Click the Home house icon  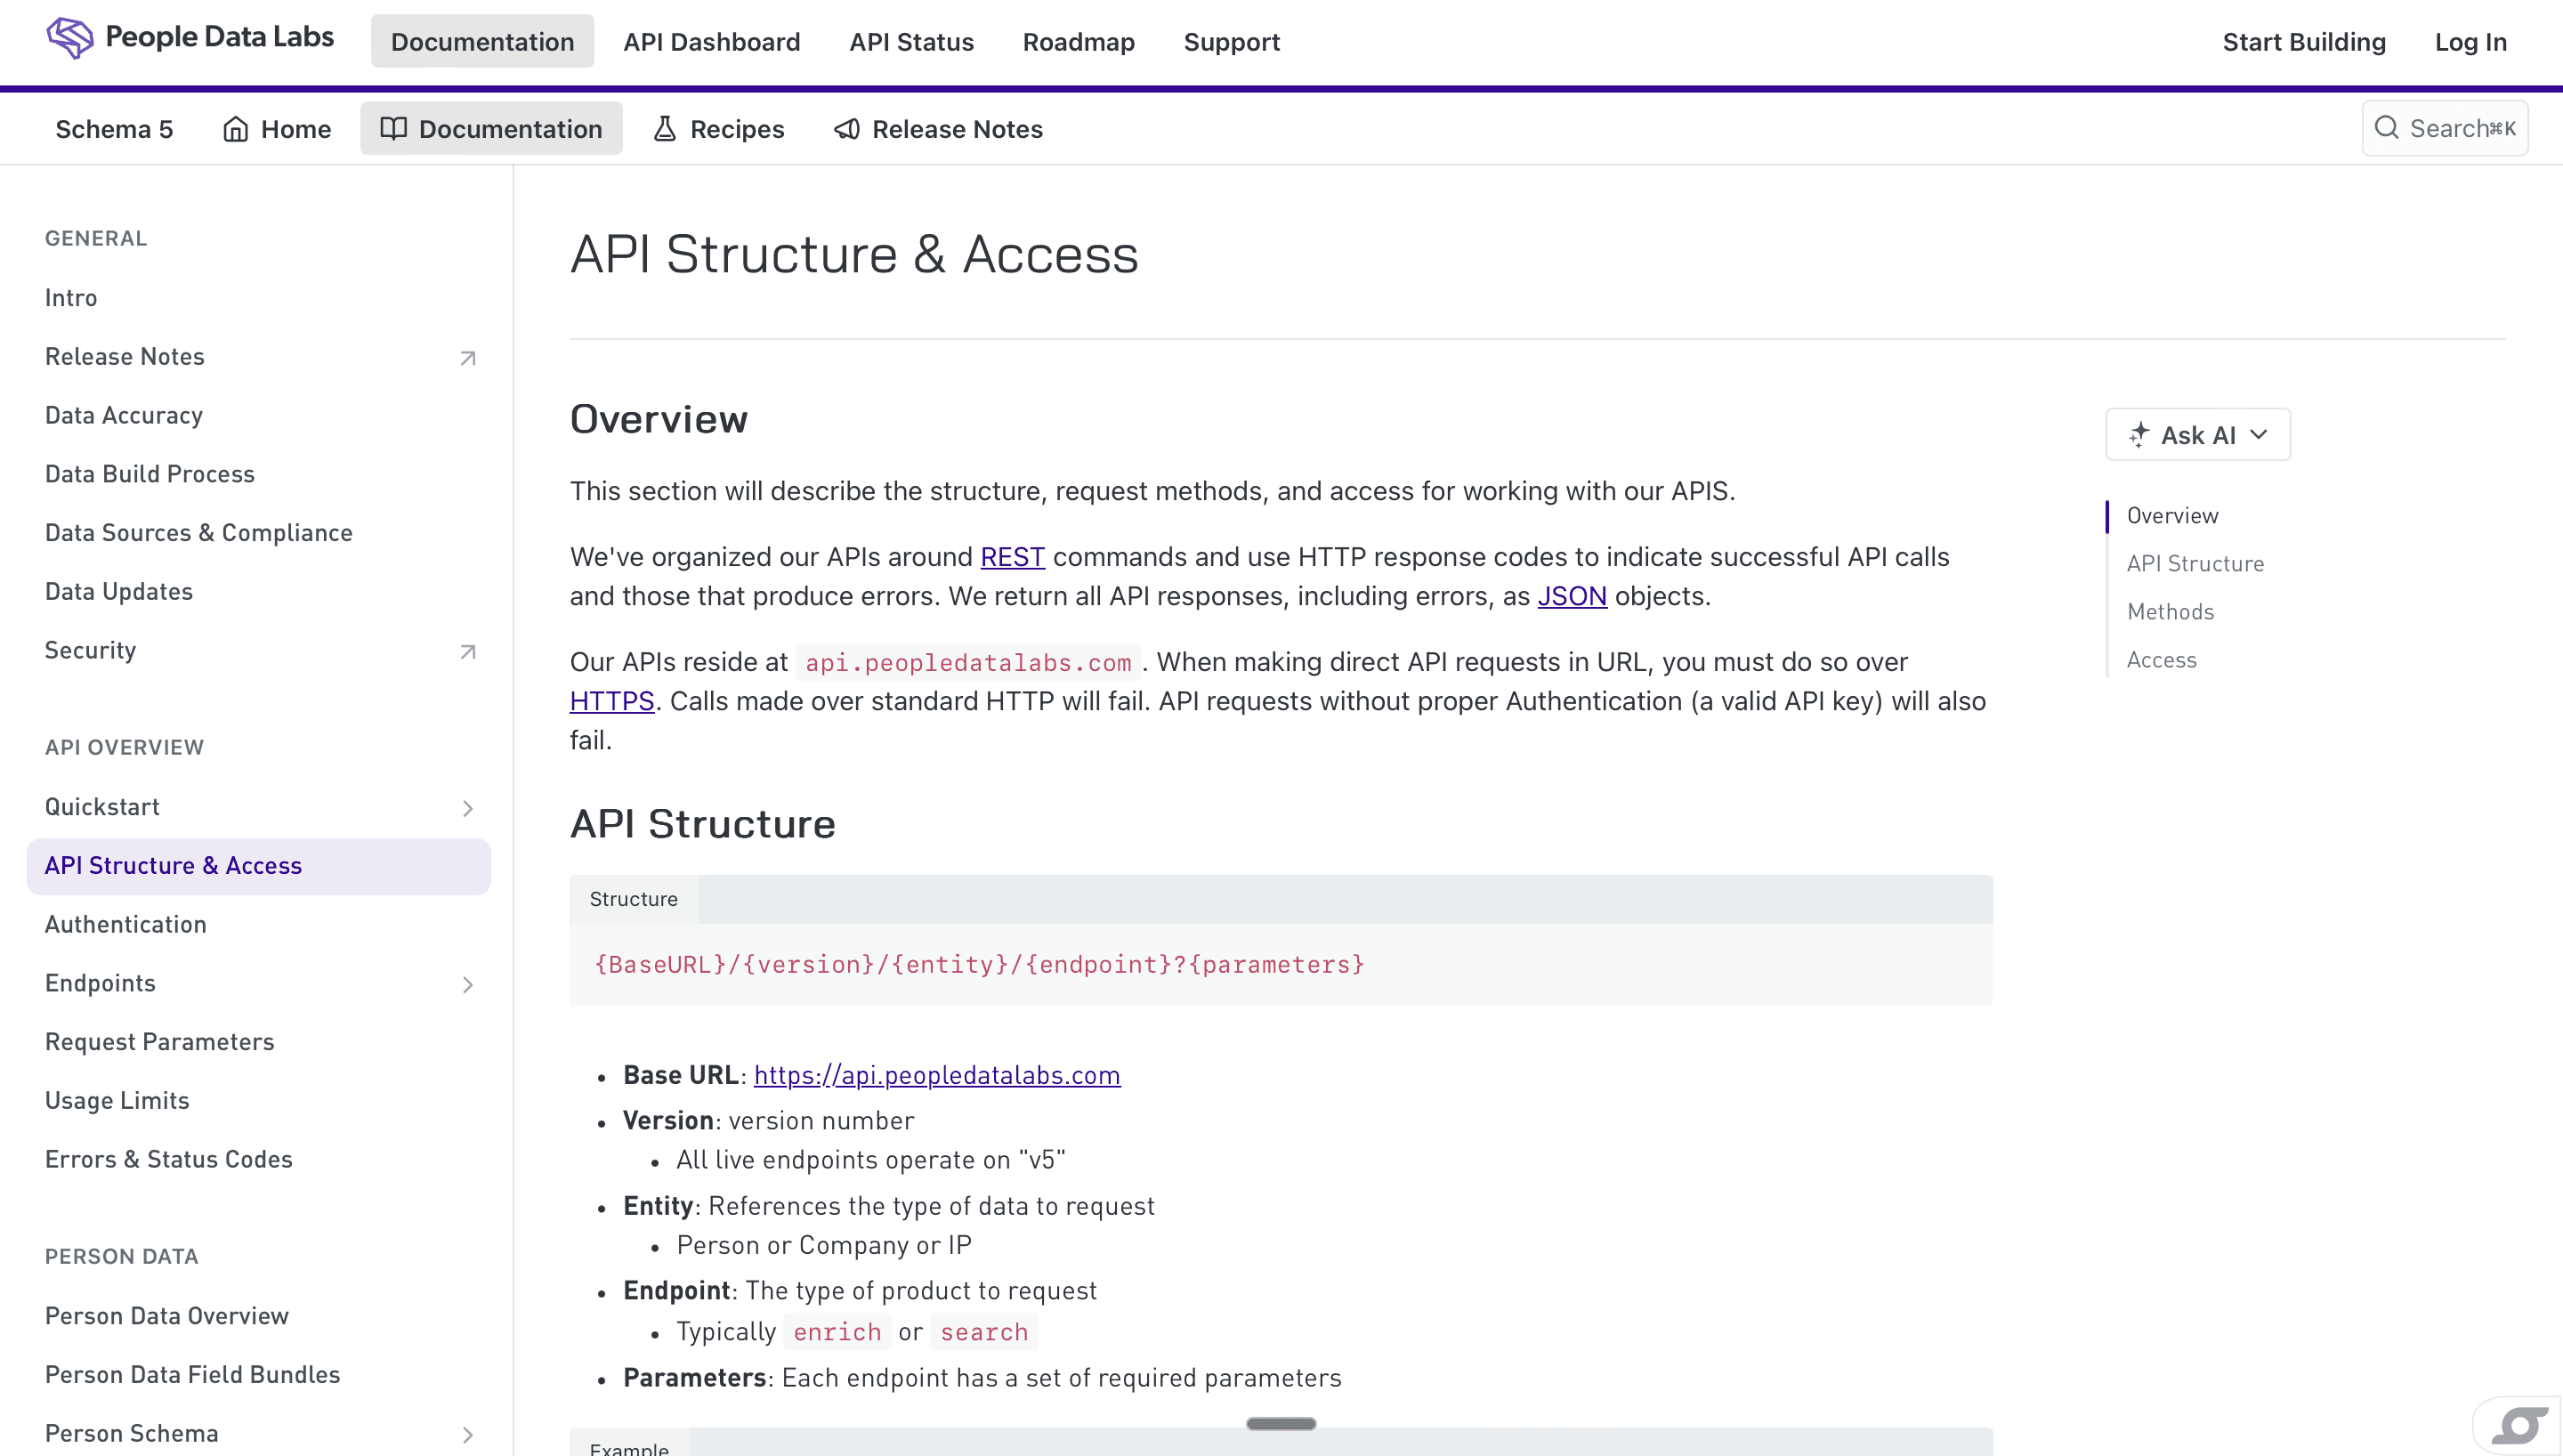pos(236,129)
